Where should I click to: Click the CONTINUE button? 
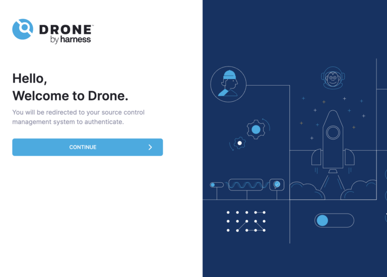coord(87,147)
